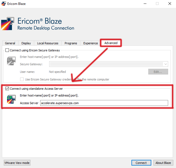This screenshot has width=176, height=168.
Task: Uncheck Connect using standalone Access Server
Action: (7, 89)
